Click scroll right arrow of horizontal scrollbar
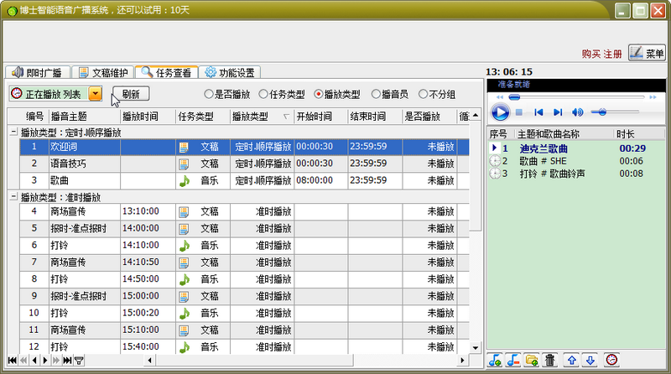 (x=462, y=361)
